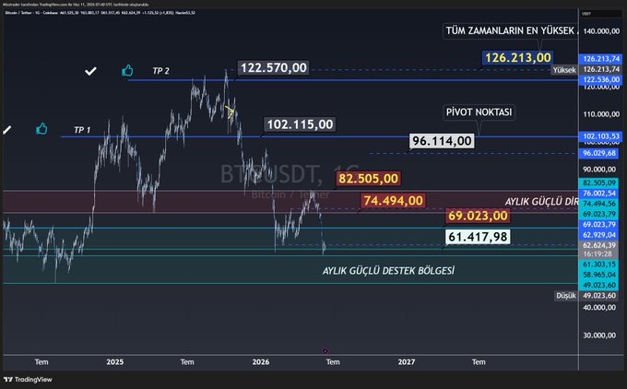The height and width of the screenshot is (389, 627).
Task: Click the 122.536,00 price scale tag
Action: click(x=601, y=79)
